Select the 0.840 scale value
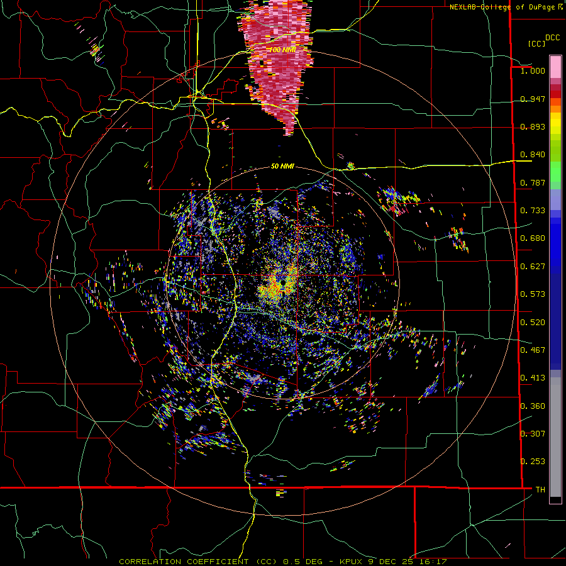This screenshot has height=566, width=566. click(x=533, y=155)
